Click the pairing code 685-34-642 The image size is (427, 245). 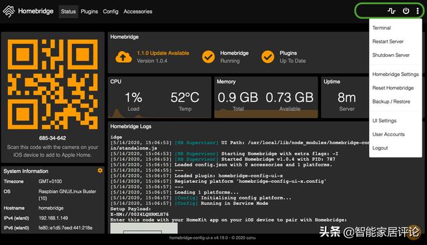point(53,138)
